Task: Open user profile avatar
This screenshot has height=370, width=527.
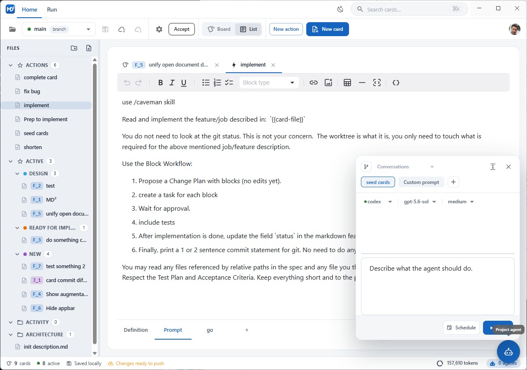Action: (x=515, y=29)
